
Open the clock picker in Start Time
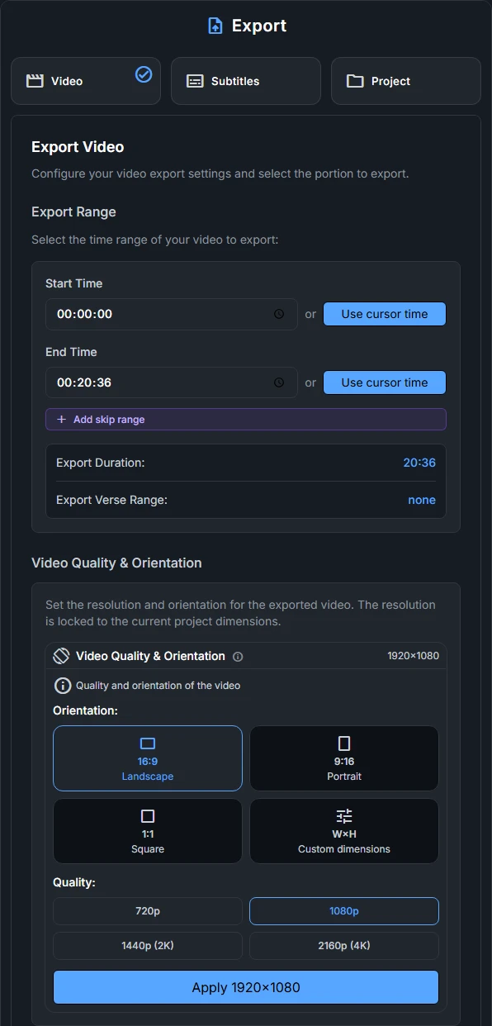pos(279,314)
